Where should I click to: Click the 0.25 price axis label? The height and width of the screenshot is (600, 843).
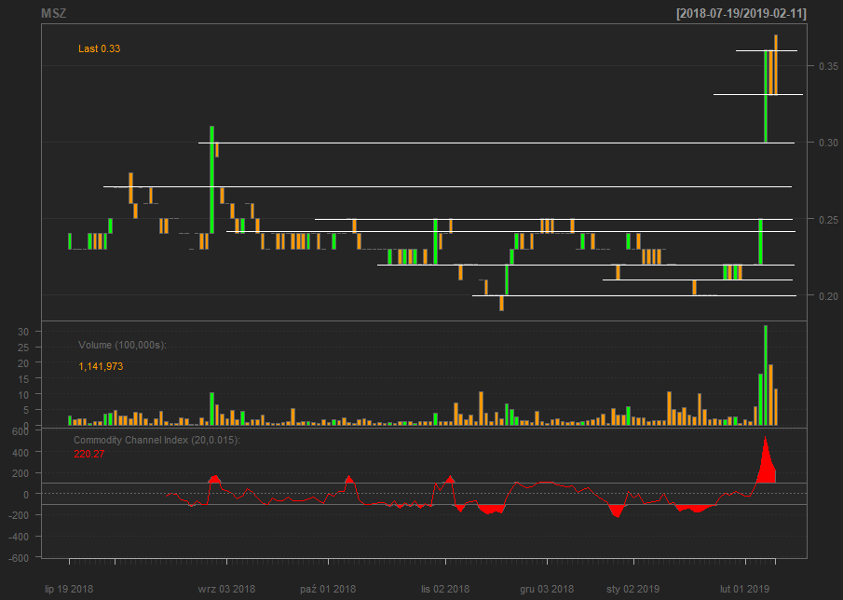pos(828,219)
